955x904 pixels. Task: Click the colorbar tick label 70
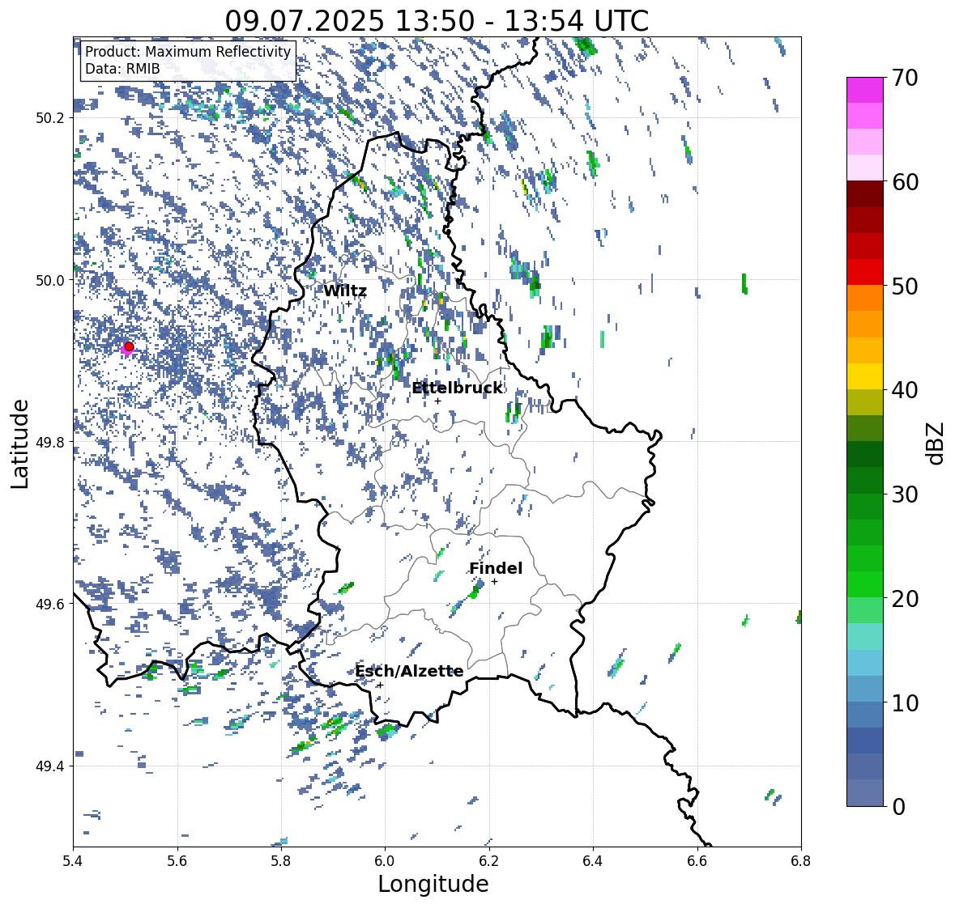pos(905,78)
